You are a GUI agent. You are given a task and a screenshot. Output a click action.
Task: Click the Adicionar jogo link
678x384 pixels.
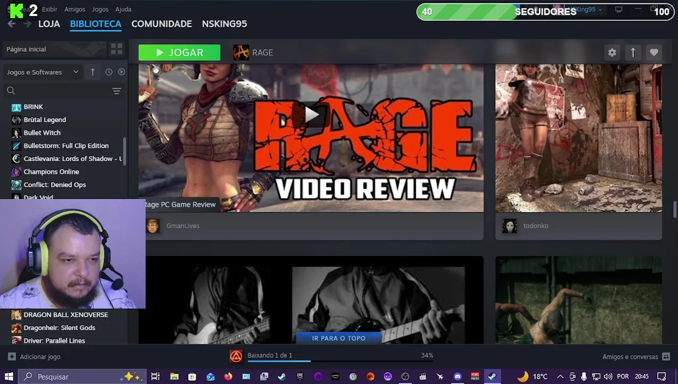(40, 357)
